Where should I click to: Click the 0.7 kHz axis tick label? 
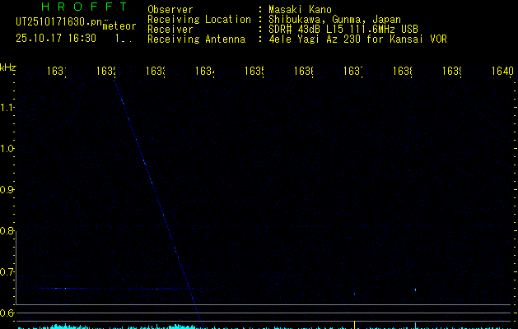click(7, 272)
